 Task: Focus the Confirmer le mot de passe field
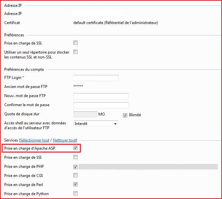tap(101, 105)
